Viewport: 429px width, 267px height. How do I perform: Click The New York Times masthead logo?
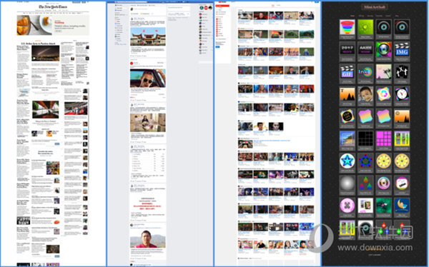[x=53, y=7]
